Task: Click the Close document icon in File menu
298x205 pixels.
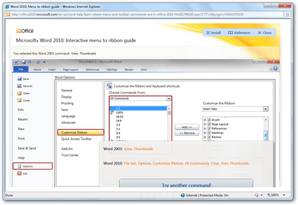Action: click(x=20, y=100)
